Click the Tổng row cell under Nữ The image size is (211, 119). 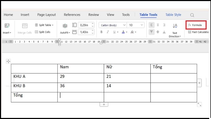click(127, 97)
